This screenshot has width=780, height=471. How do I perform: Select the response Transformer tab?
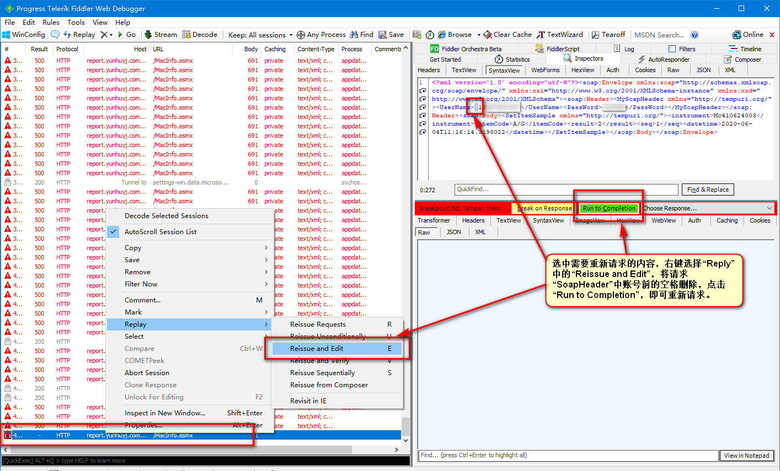coord(434,220)
